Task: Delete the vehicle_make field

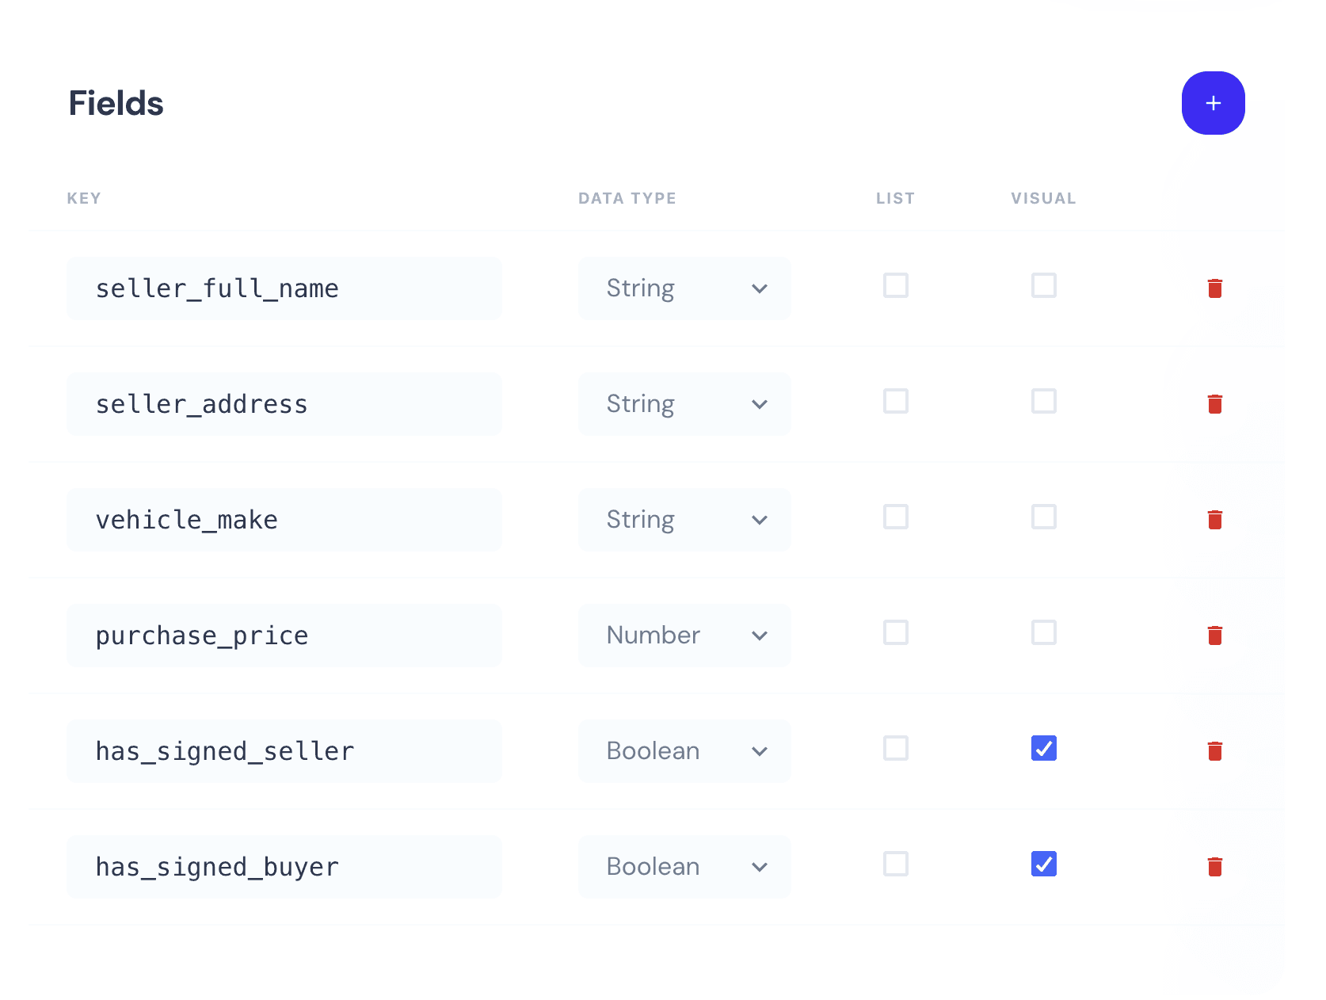Action: coord(1217,520)
